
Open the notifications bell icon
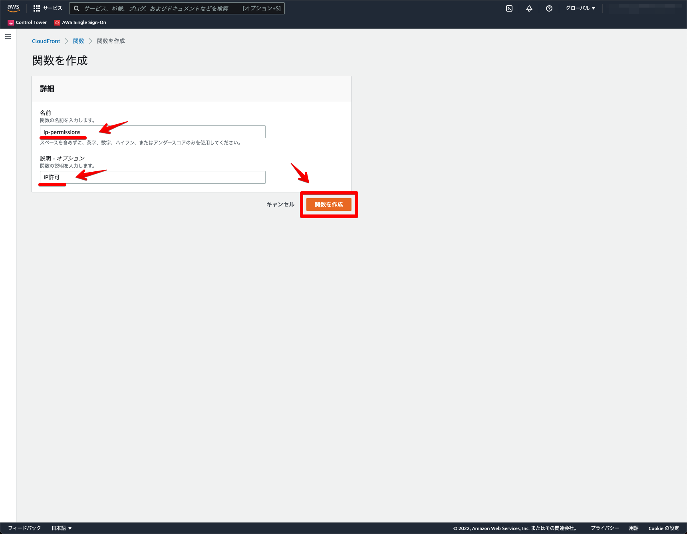click(529, 8)
